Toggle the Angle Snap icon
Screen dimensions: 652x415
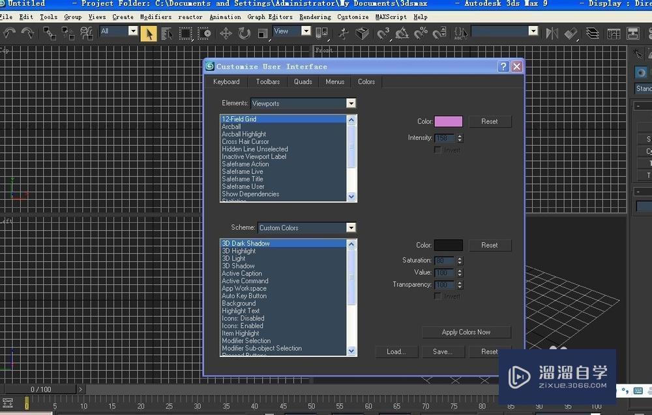click(x=401, y=32)
